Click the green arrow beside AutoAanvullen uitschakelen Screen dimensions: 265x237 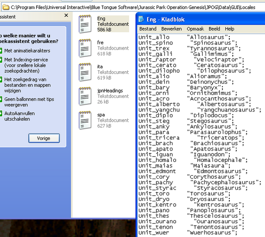1,113
